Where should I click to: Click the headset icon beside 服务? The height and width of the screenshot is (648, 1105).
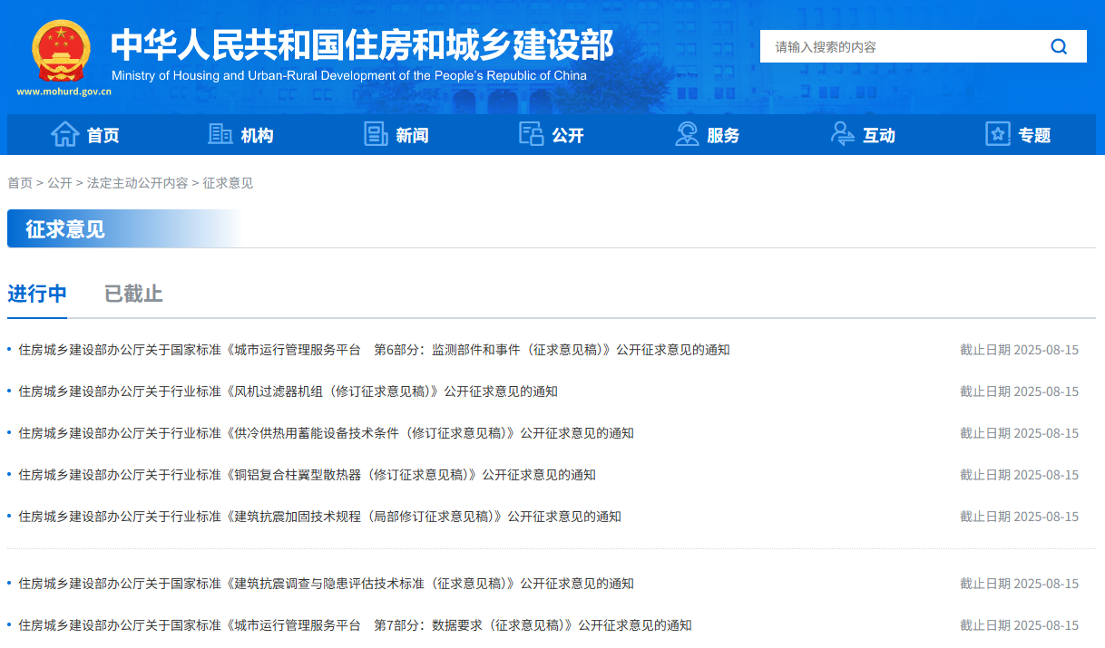click(x=687, y=134)
